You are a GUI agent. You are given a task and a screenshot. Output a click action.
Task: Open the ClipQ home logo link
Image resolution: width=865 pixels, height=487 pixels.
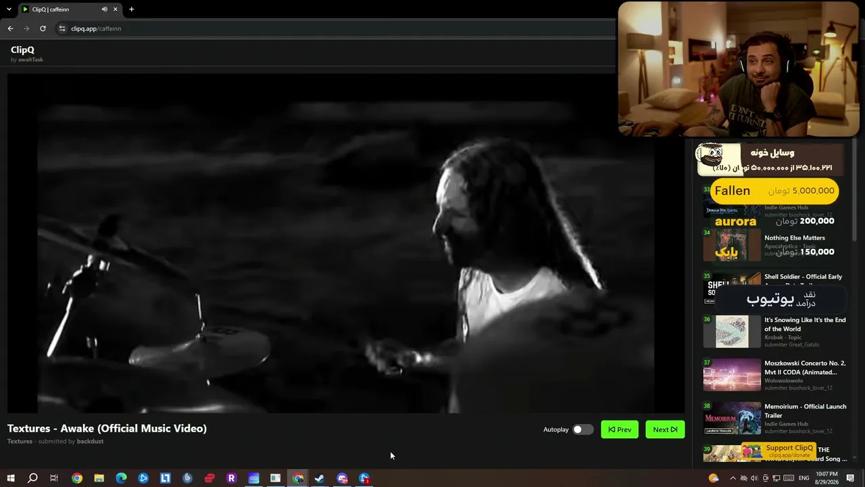22,49
